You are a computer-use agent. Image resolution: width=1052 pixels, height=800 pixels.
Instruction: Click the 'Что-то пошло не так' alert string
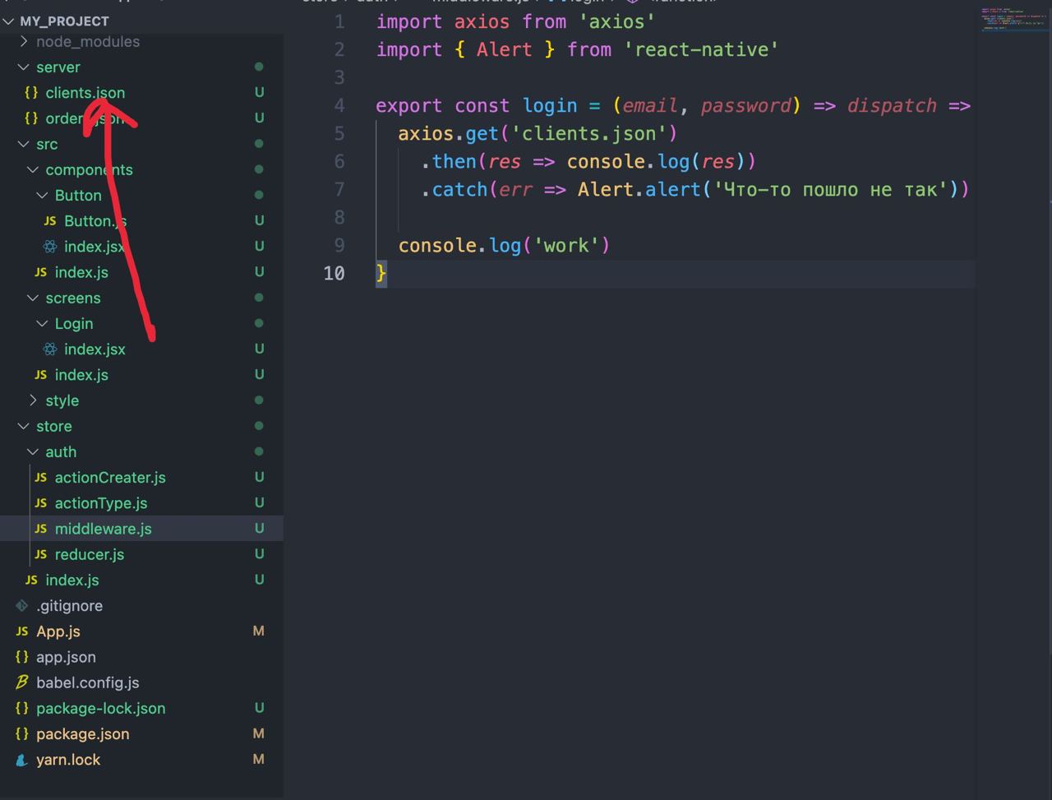point(831,189)
